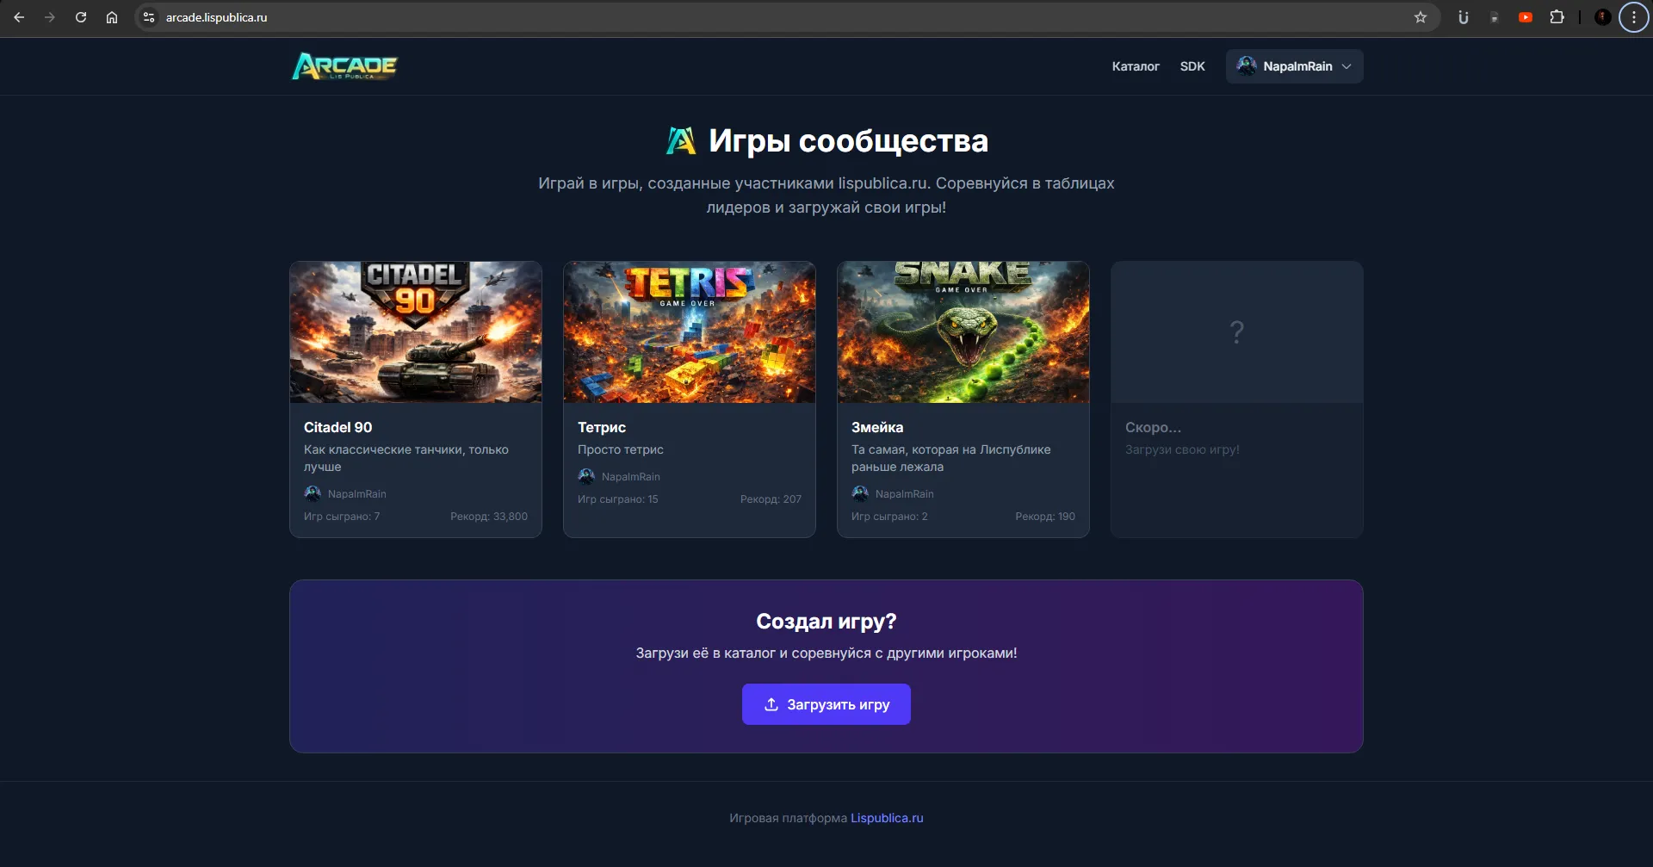Bookmark this page with the star icon
The height and width of the screenshot is (867, 1653).
[x=1421, y=17]
